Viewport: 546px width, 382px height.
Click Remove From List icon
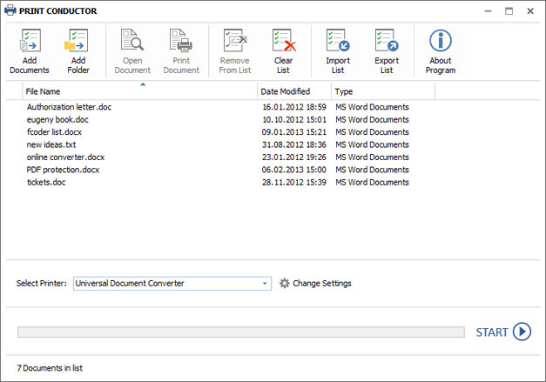[x=234, y=42]
